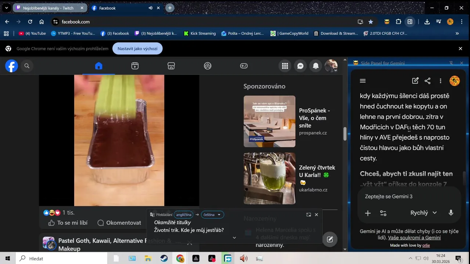Unpin the Gemini side panel
Image resolution: width=470 pixels, height=264 pixels.
451,63
